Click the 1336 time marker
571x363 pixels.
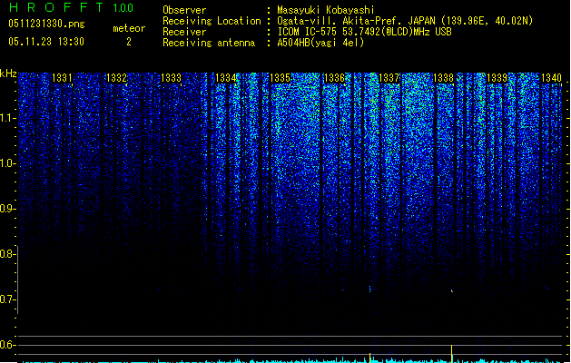[334, 77]
